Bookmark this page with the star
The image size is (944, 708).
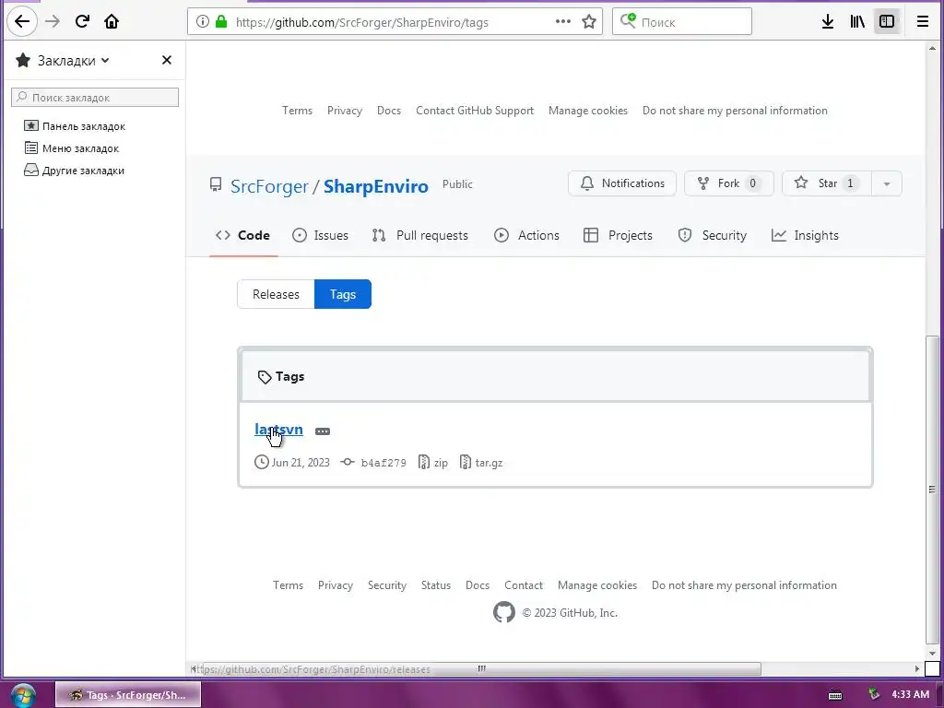click(x=589, y=22)
